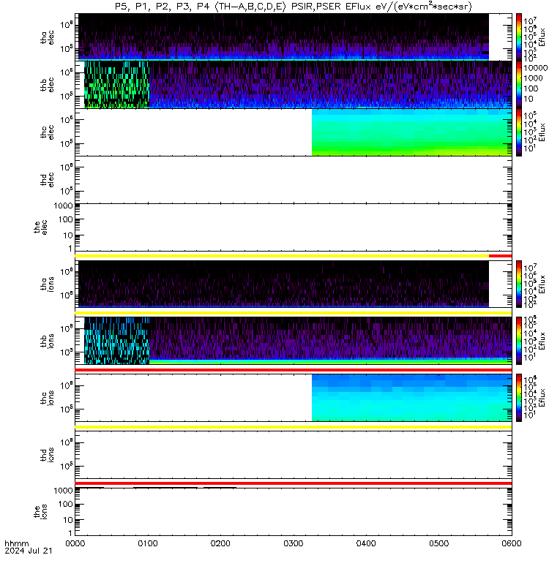The height and width of the screenshot is (585, 549).
Task: Select the 'tha elec' panel label
Action: pyautogui.click(x=48, y=37)
